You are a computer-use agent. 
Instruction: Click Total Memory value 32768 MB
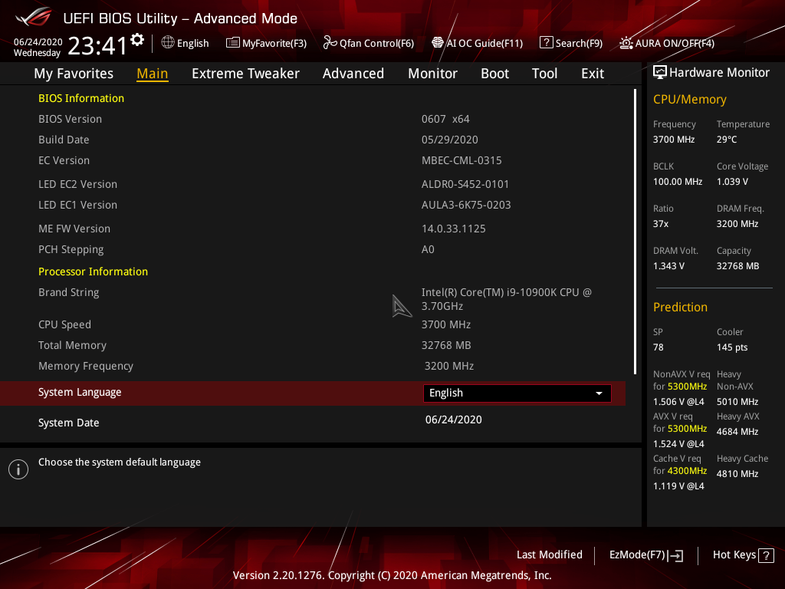[446, 345]
